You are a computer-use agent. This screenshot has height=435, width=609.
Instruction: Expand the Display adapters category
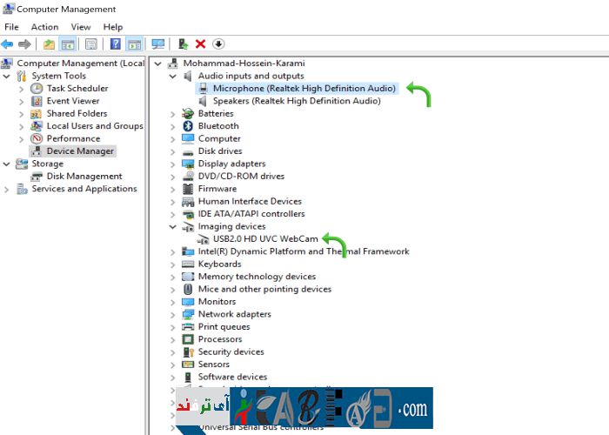172,164
